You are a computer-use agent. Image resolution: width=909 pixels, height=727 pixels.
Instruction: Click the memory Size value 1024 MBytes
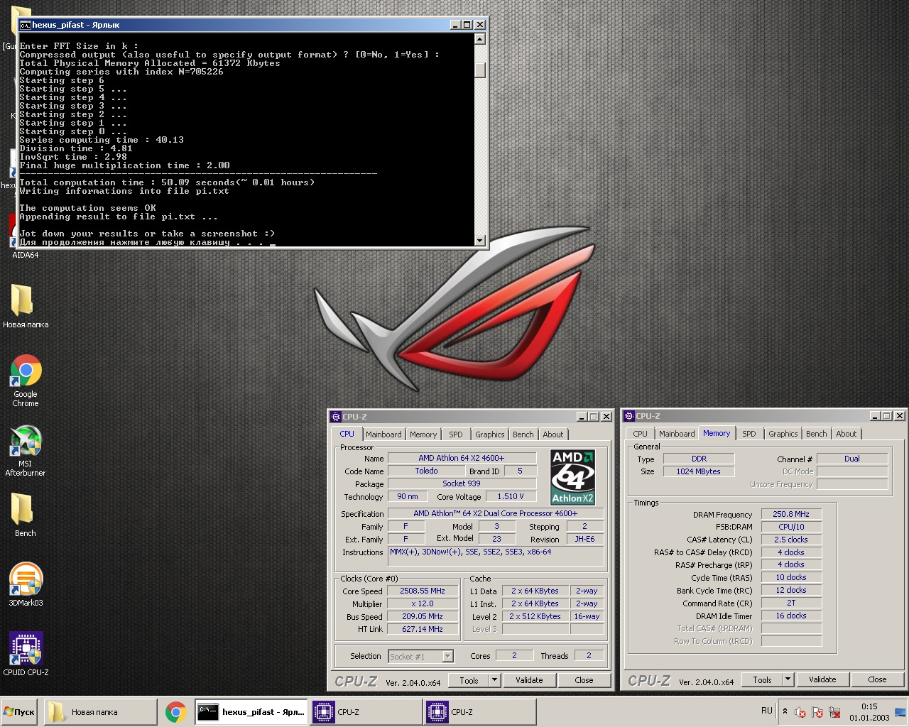pos(699,471)
